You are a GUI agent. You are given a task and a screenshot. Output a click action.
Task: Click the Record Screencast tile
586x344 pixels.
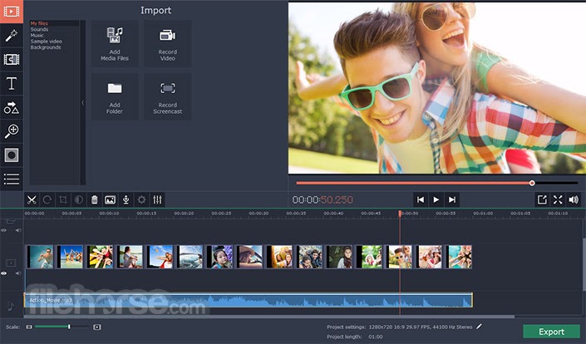point(167,96)
